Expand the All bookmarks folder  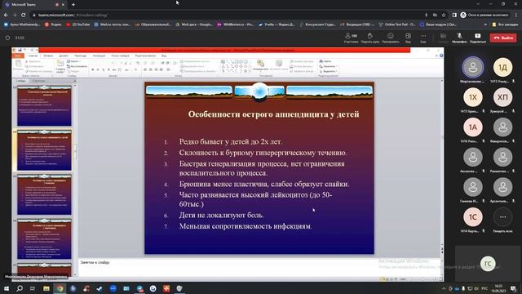coord(505,24)
